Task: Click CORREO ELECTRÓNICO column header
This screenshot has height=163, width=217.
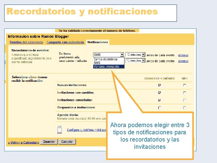Action: (x=160, y=78)
